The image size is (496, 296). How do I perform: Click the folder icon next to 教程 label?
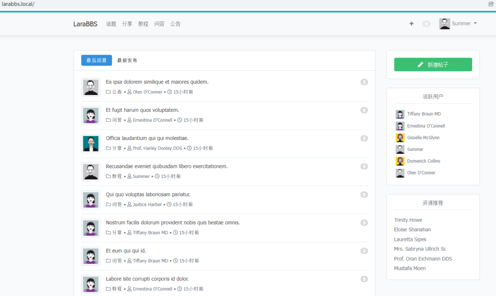108,176
